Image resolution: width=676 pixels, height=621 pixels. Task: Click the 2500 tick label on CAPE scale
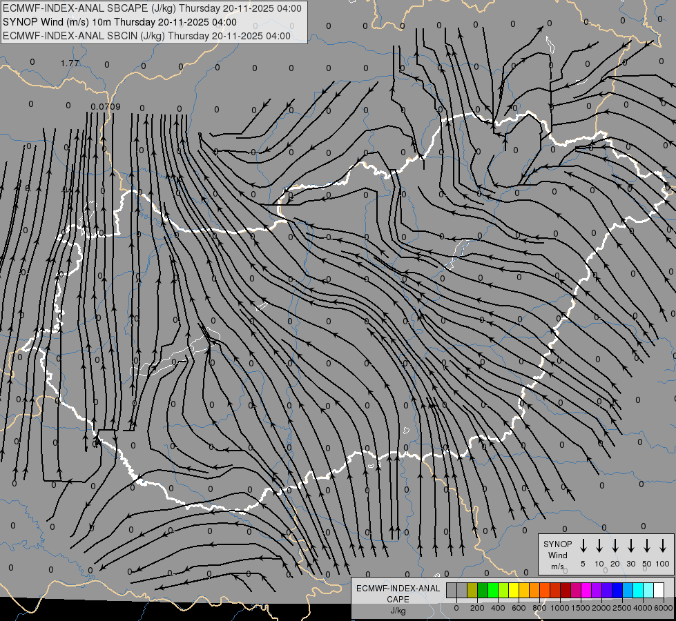coord(622,608)
